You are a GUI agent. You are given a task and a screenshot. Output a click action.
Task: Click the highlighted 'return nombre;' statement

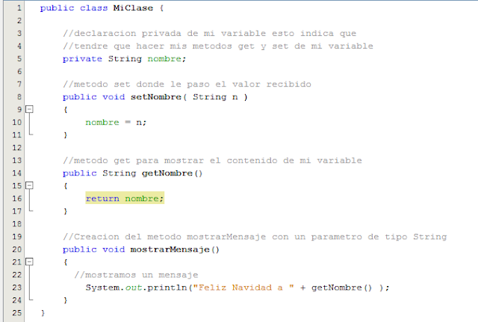(125, 199)
